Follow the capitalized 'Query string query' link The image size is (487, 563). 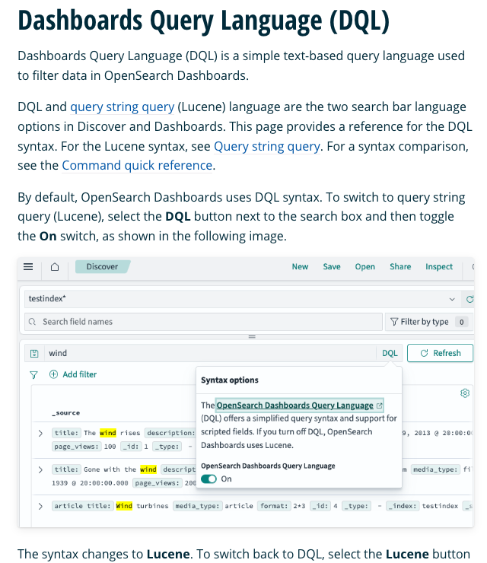coord(266,147)
